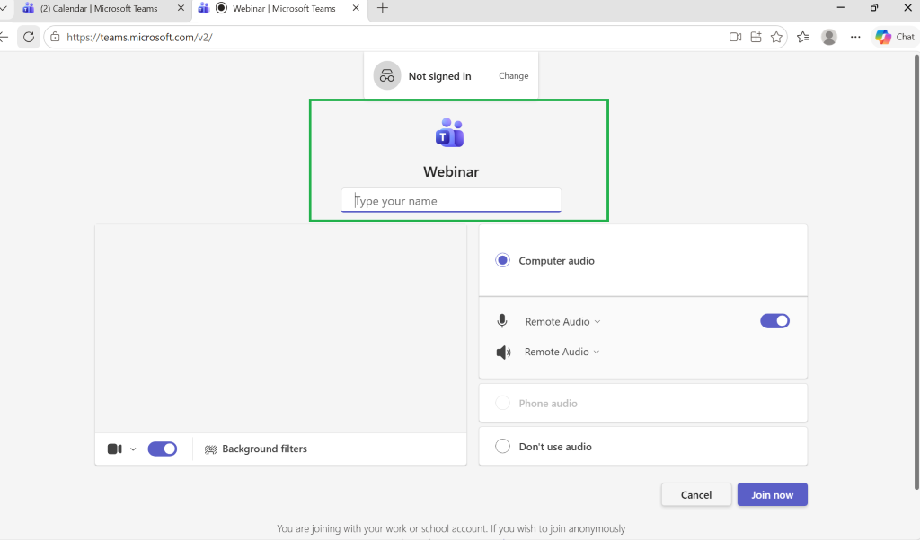Click the site lock icon in address bar
The width and height of the screenshot is (920, 540).
(55, 37)
